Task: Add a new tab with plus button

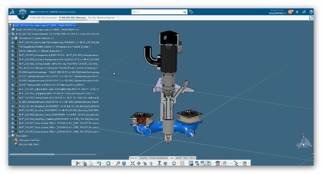Action: tap(118, 18)
